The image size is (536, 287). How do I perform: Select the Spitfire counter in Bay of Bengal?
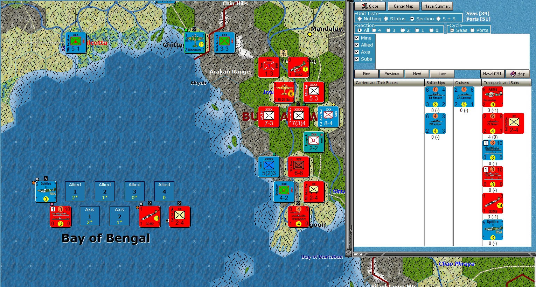(x=46, y=191)
